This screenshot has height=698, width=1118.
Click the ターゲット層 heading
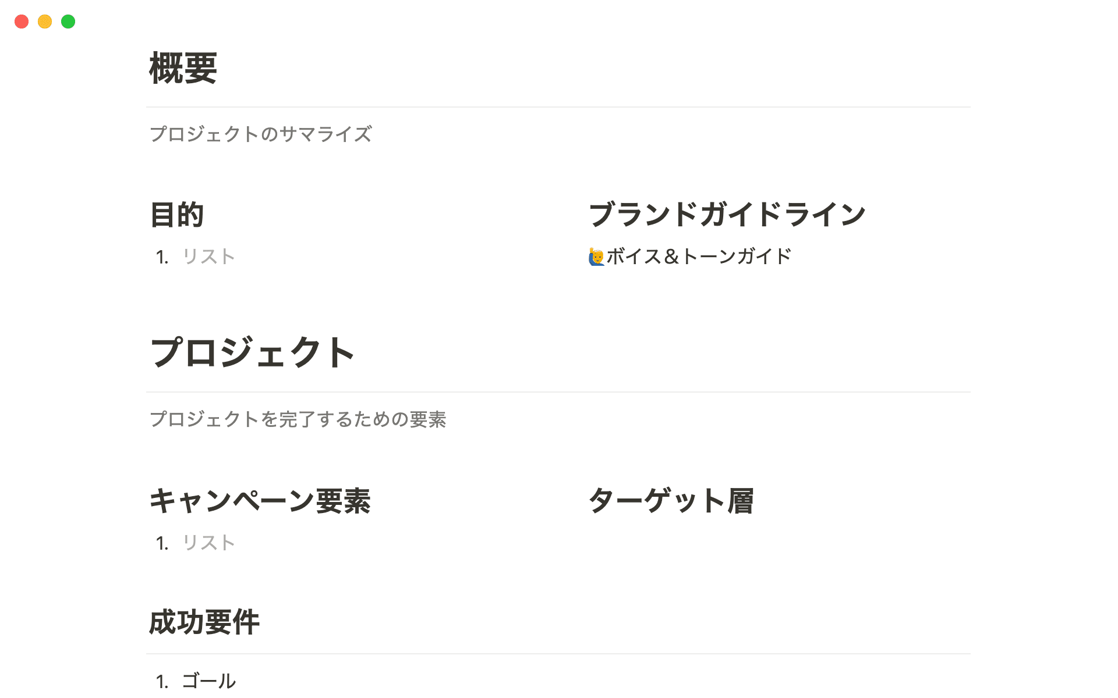(x=671, y=501)
